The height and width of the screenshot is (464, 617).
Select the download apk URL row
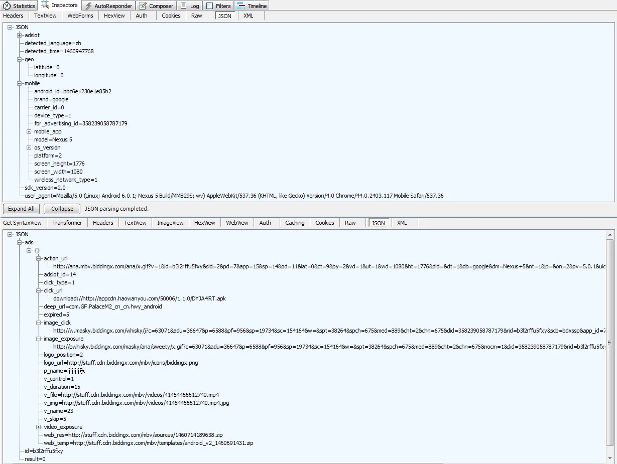140,298
